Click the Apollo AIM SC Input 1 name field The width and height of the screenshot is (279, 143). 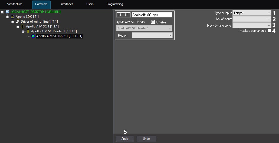152,15
